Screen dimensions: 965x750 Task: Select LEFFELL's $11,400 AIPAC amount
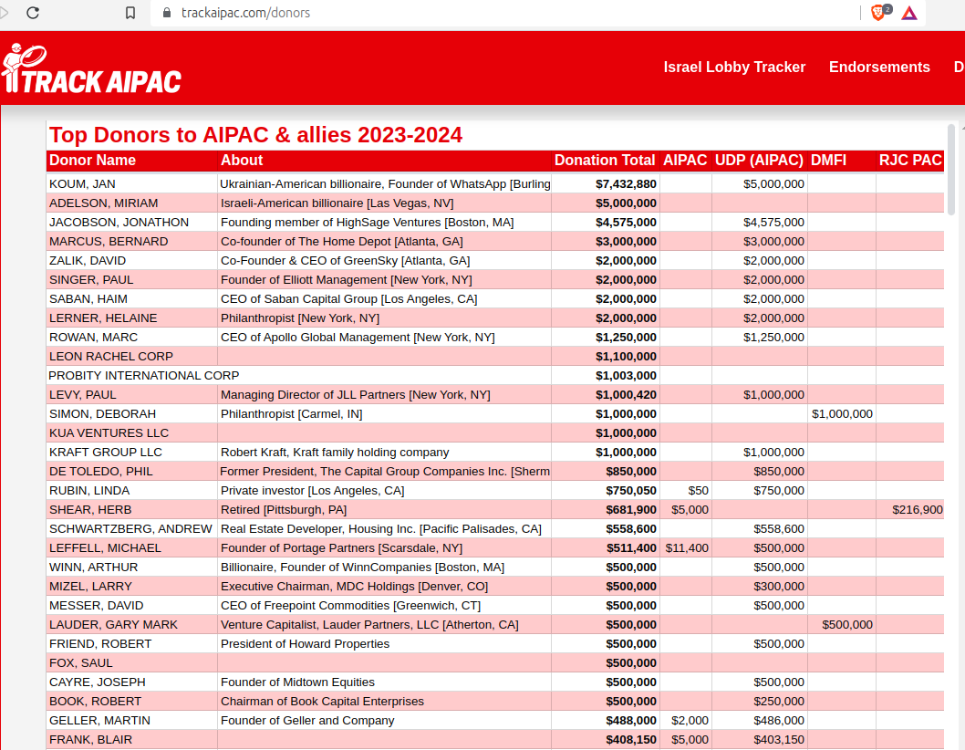click(x=687, y=547)
